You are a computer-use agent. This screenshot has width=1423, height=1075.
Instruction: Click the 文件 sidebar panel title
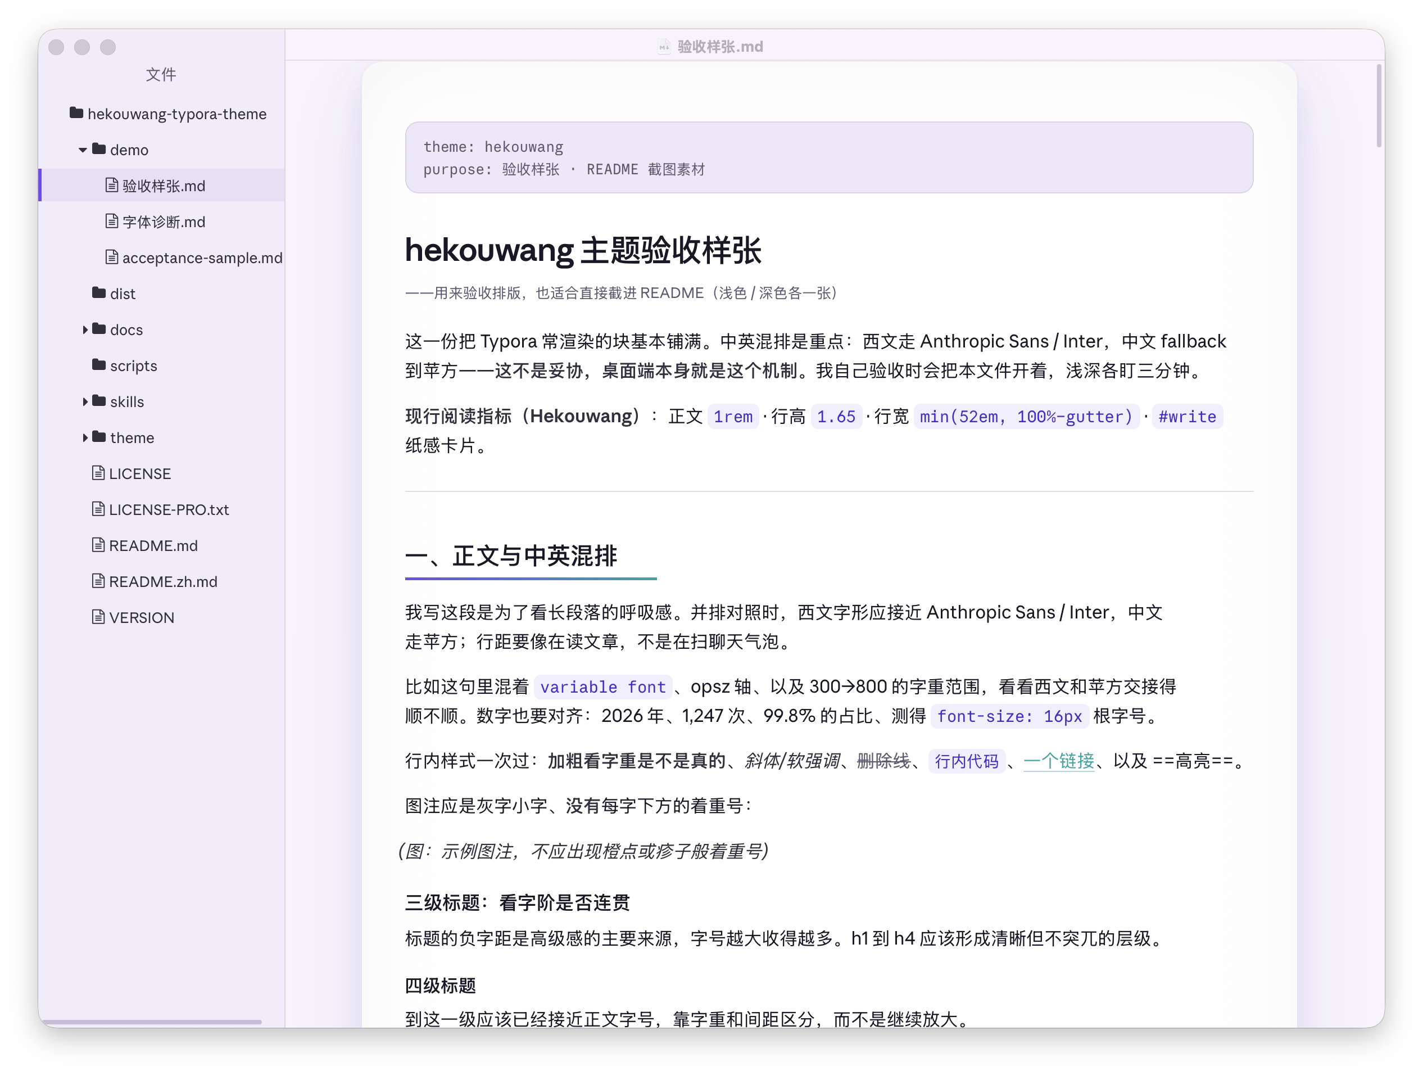(x=161, y=75)
